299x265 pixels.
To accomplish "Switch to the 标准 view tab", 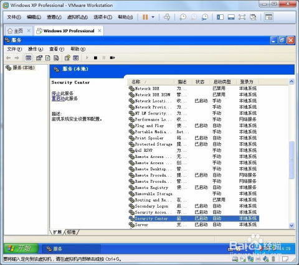I will tap(72, 232).
